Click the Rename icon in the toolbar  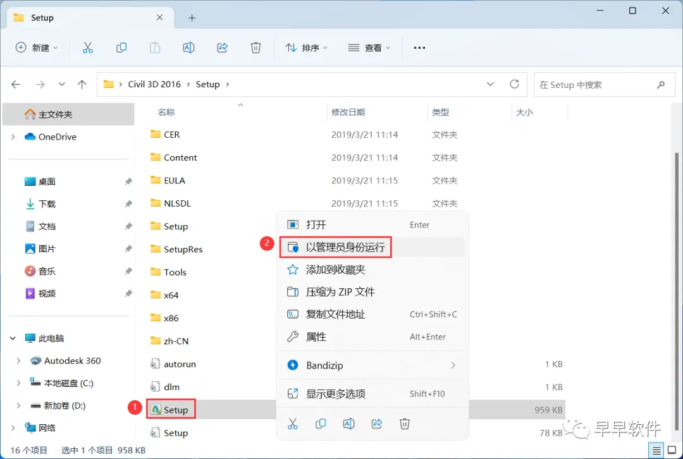[188, 47]
